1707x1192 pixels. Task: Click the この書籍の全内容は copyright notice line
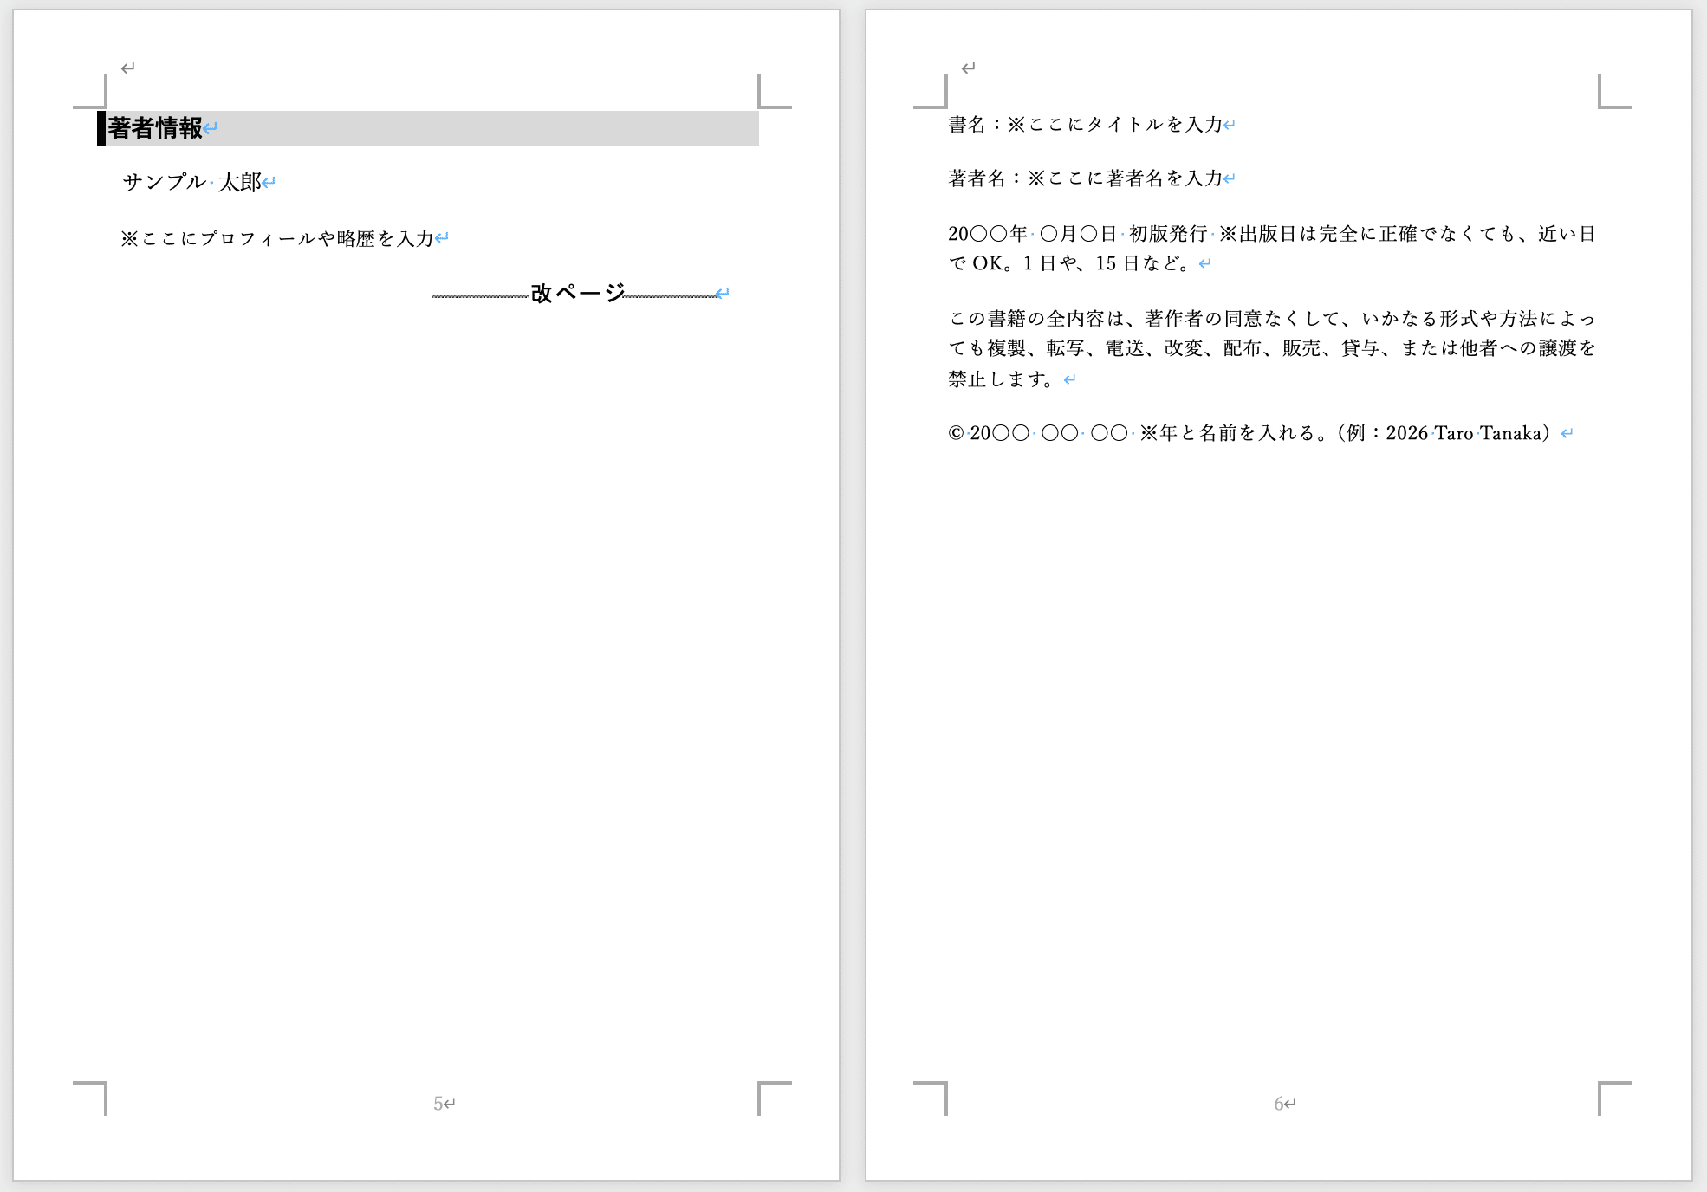(1270, 319)
